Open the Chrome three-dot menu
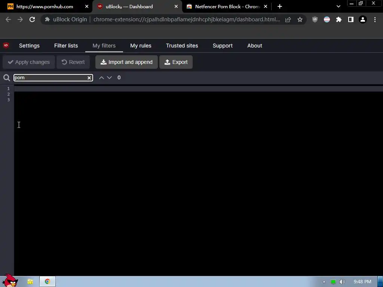This screenshot has height=287, width=383. (x=375, y=19)
